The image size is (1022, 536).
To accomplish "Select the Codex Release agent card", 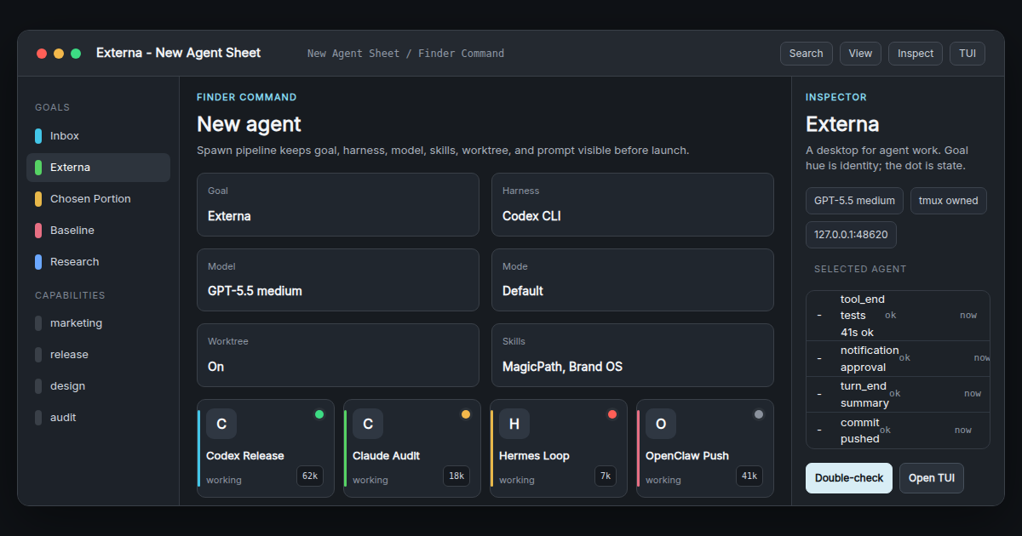I will click(266, 448).
